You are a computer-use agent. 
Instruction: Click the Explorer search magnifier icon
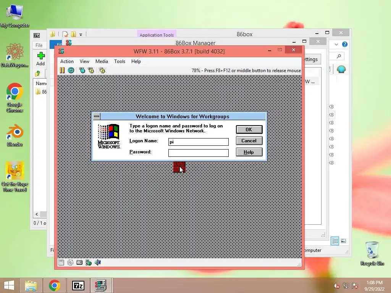339,56
